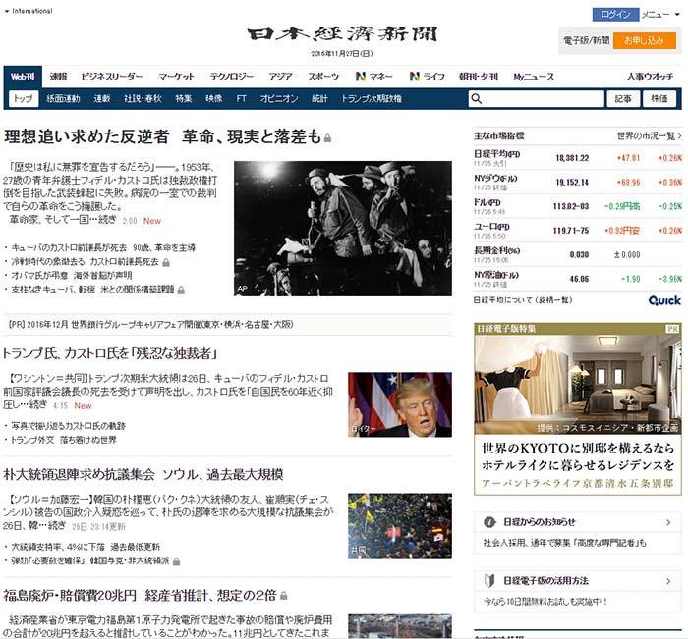
Task: Click the magnifier search icon
Action: (477, 99)
